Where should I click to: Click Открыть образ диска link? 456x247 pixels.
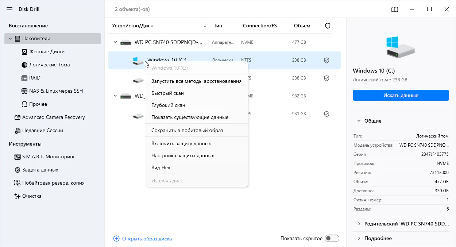click(147, 239)
